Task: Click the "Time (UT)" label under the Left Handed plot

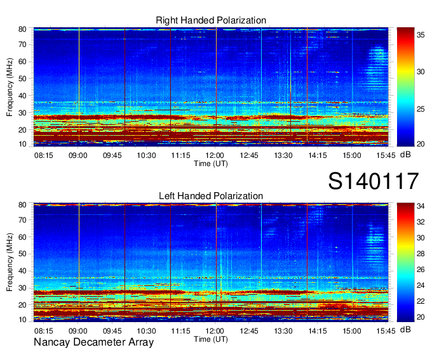Action: click(x=211, y=339)
